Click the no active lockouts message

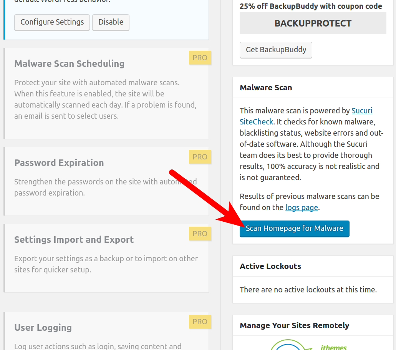308,290
